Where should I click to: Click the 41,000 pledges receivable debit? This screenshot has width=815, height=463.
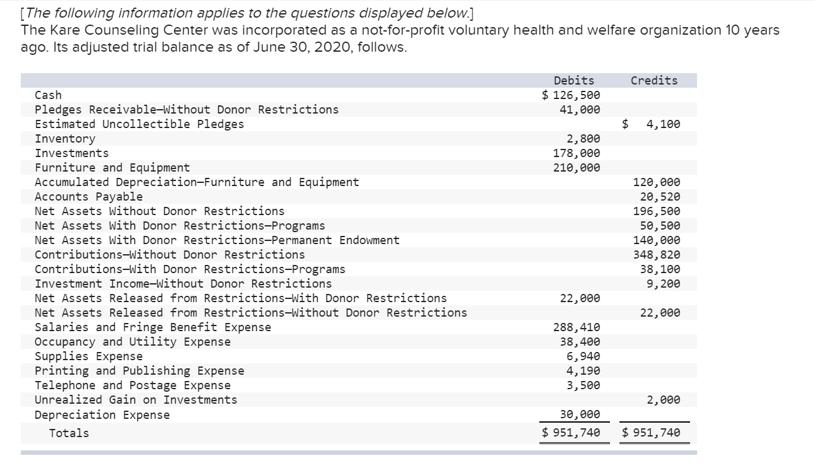(580, 110)
